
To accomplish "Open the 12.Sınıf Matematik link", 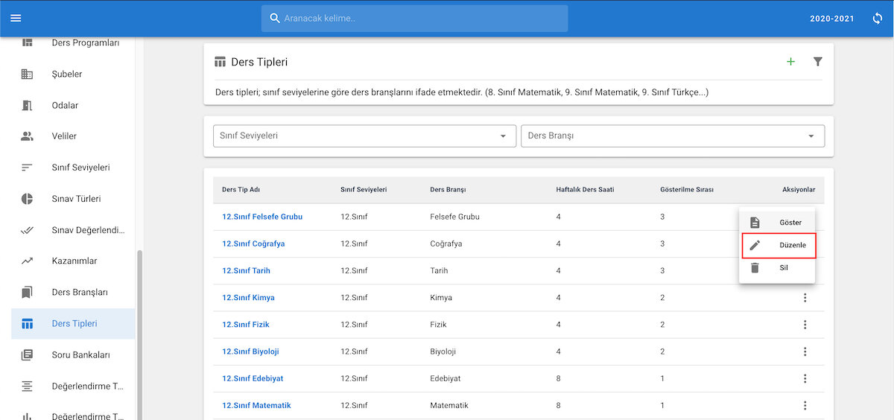I will click(256, 406).
